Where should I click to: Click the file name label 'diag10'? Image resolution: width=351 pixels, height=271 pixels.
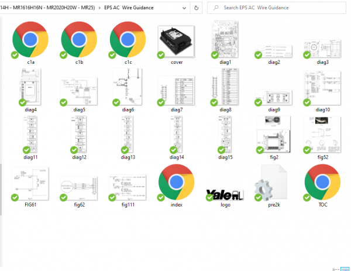(322, 109)
